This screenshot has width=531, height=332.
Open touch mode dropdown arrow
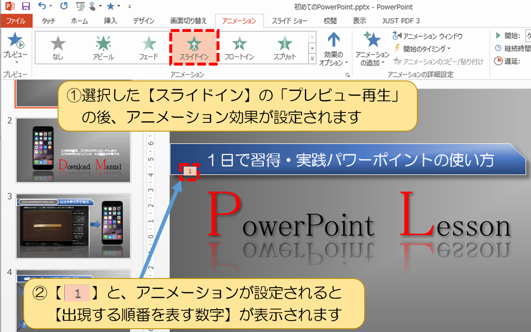tap(100, 7)
